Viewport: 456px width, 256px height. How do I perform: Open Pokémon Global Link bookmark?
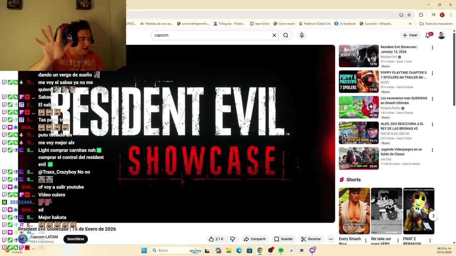(x=315, y=24)
